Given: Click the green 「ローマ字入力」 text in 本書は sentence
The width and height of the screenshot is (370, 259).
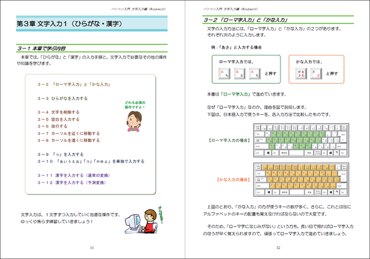Looking at the screenshot, I should [236, 94].
